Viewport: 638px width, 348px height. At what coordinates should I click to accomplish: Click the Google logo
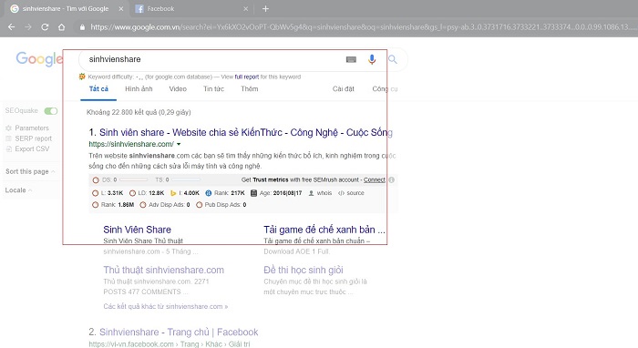(x=39, y=59)
